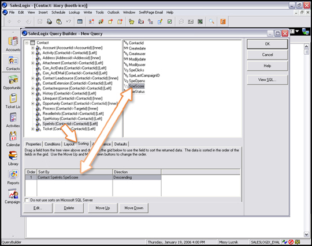312x246 pixels.
Task: Click the grayed-out save disk toolbar icon
Action: (40, 21)
